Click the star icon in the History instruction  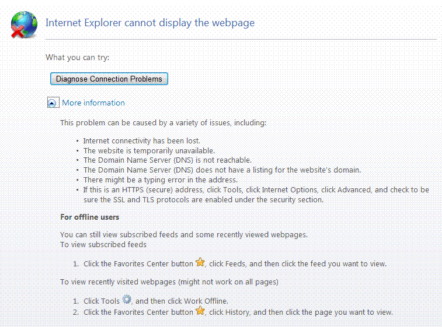point(200,311)
